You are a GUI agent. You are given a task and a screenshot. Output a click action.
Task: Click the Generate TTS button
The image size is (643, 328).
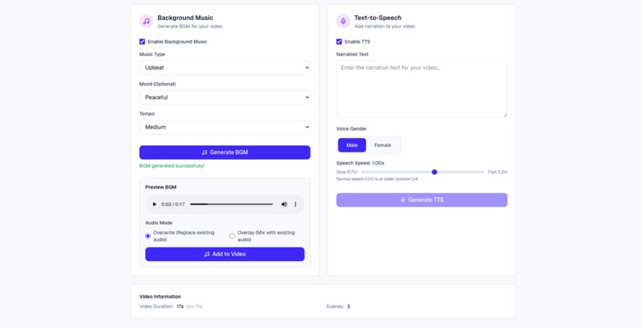[x=421, y=200]
